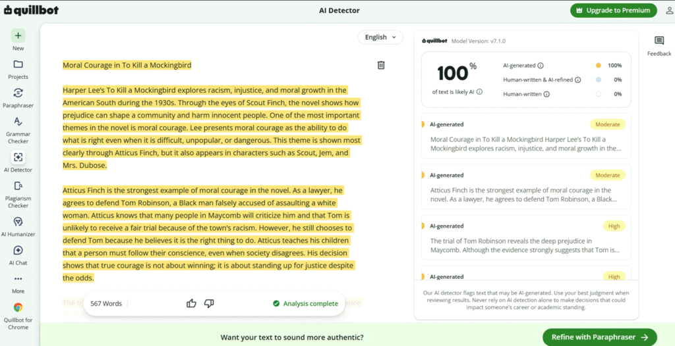Click the yellow AI-generated color dot
The width and height of the screenshot is (675, 346).
click(599, 66)
